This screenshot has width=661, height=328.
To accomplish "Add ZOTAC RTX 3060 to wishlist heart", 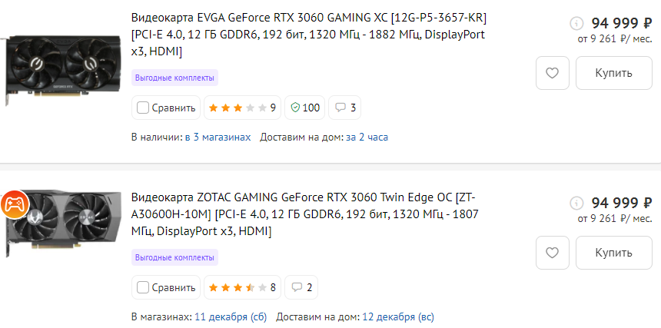I will 552,253.
